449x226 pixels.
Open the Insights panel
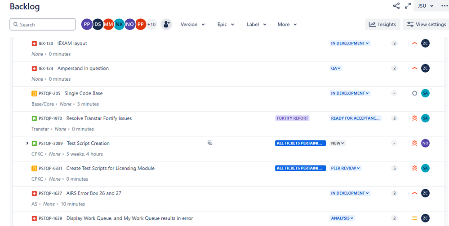tap(382, 24)
